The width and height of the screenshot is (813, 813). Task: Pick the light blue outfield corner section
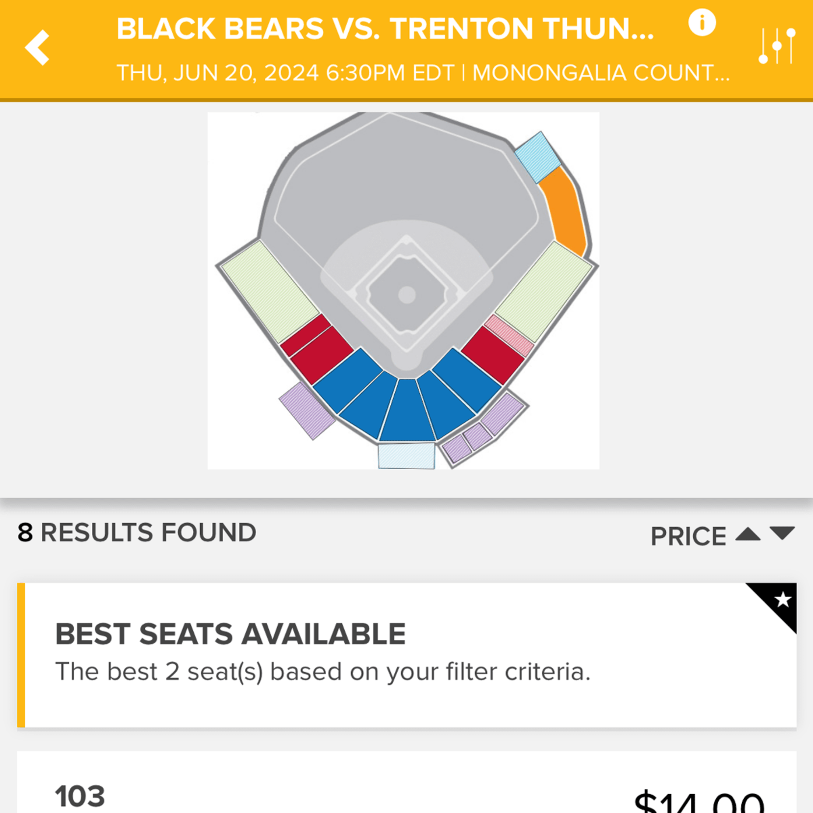click(537, 157)
